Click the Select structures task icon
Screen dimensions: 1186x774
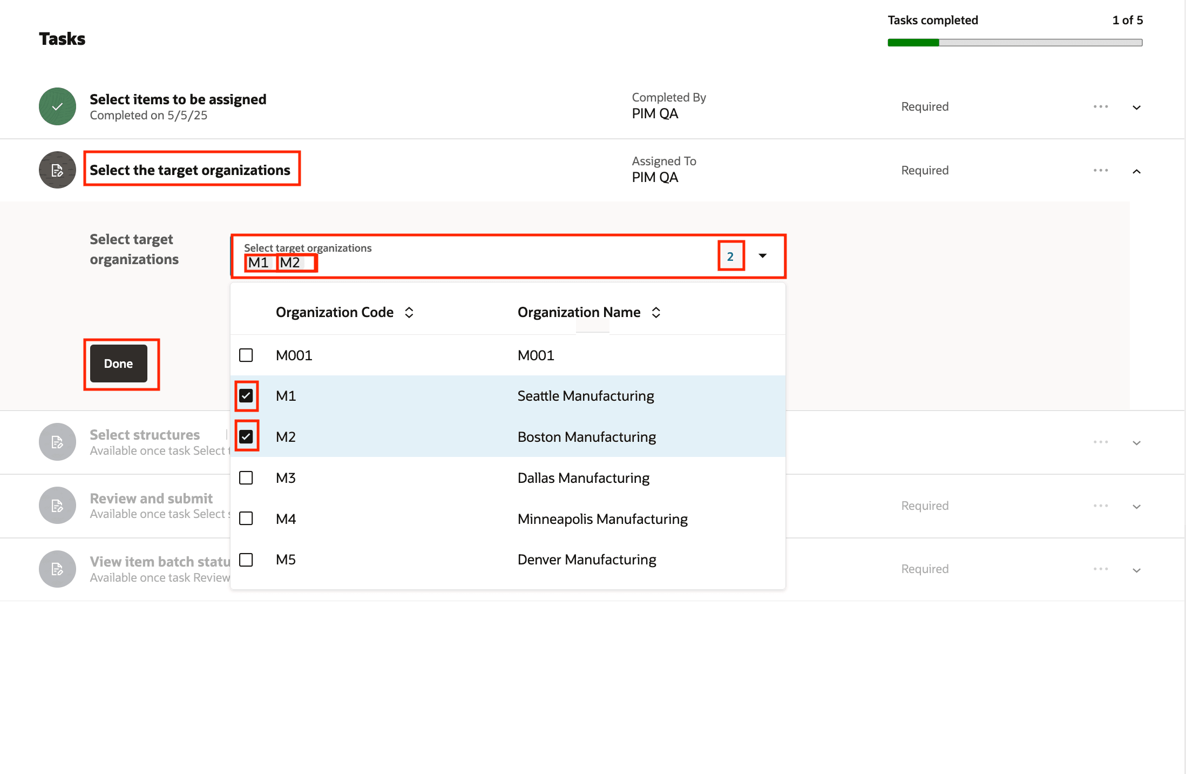pos(57,442)
